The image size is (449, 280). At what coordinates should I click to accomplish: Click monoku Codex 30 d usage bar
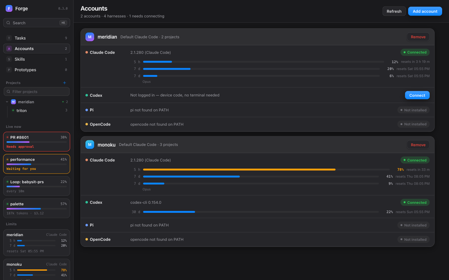pos(261,212)
